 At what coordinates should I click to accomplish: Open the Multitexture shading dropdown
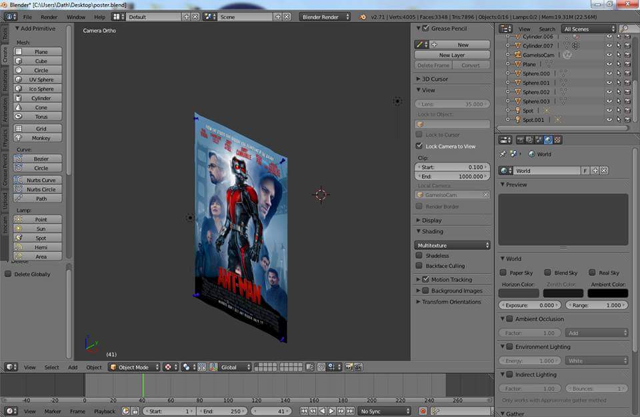452,246
